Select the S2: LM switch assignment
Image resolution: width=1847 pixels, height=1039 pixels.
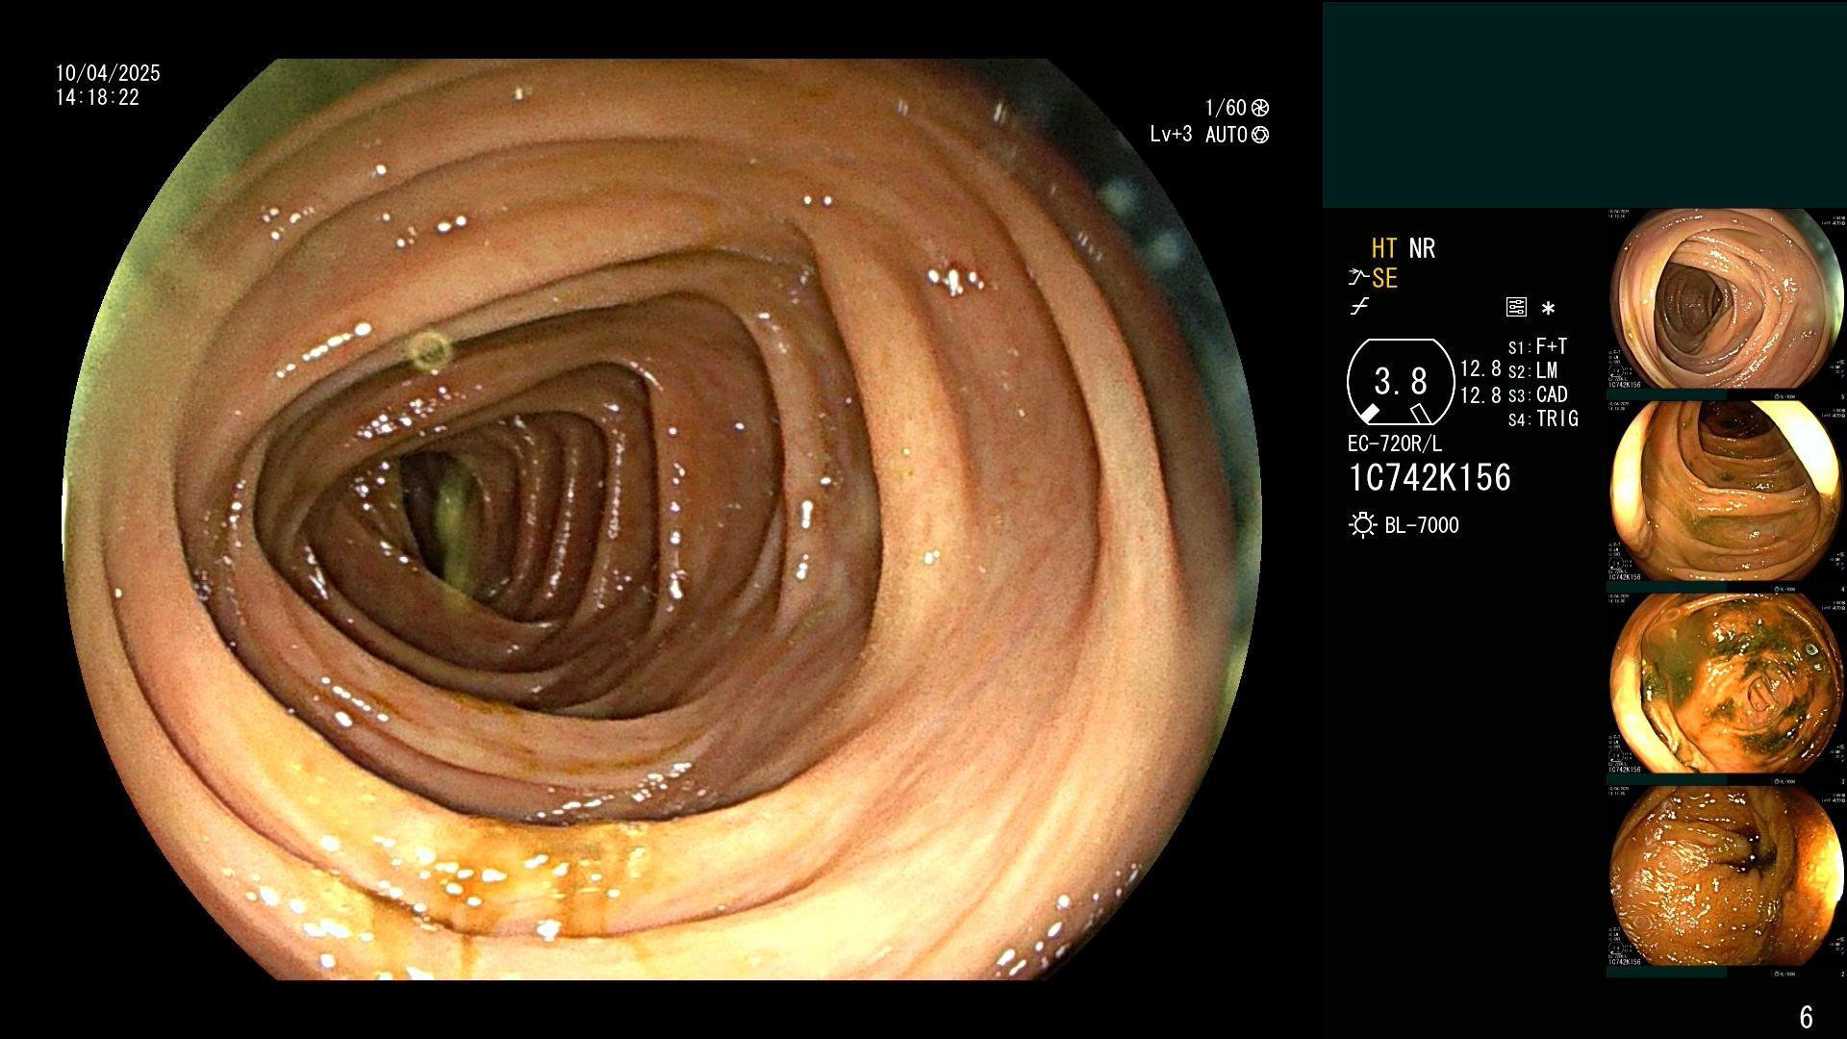pos(1532,370)
